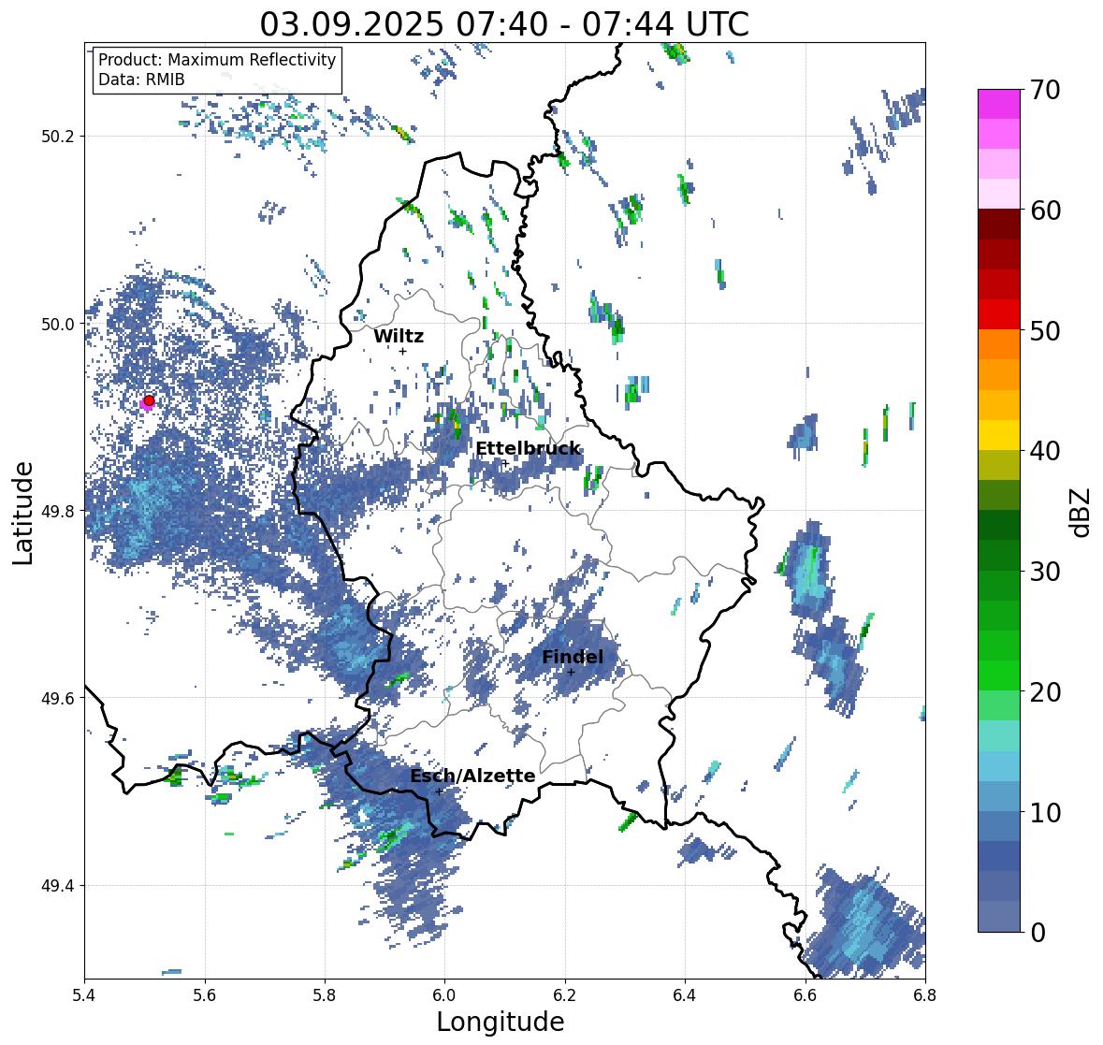Click the longitude tick label 6.0
The image size is (1103, 1045).
tap(444, 994)
